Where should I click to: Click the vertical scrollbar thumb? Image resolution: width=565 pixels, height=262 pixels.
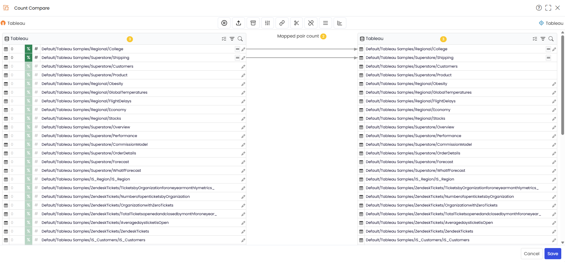tap(563, 85)
